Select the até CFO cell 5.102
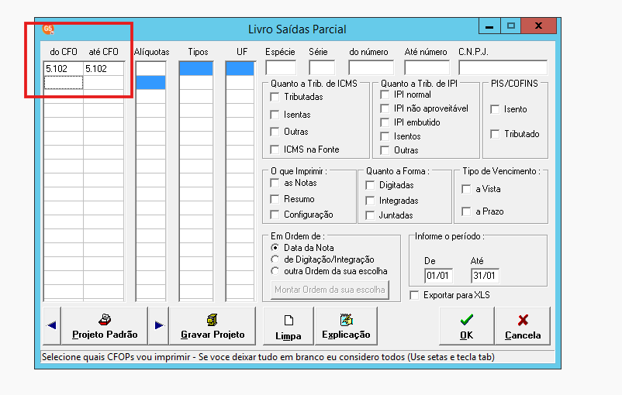This screenshot has width=622, height=395. point(103,68)
